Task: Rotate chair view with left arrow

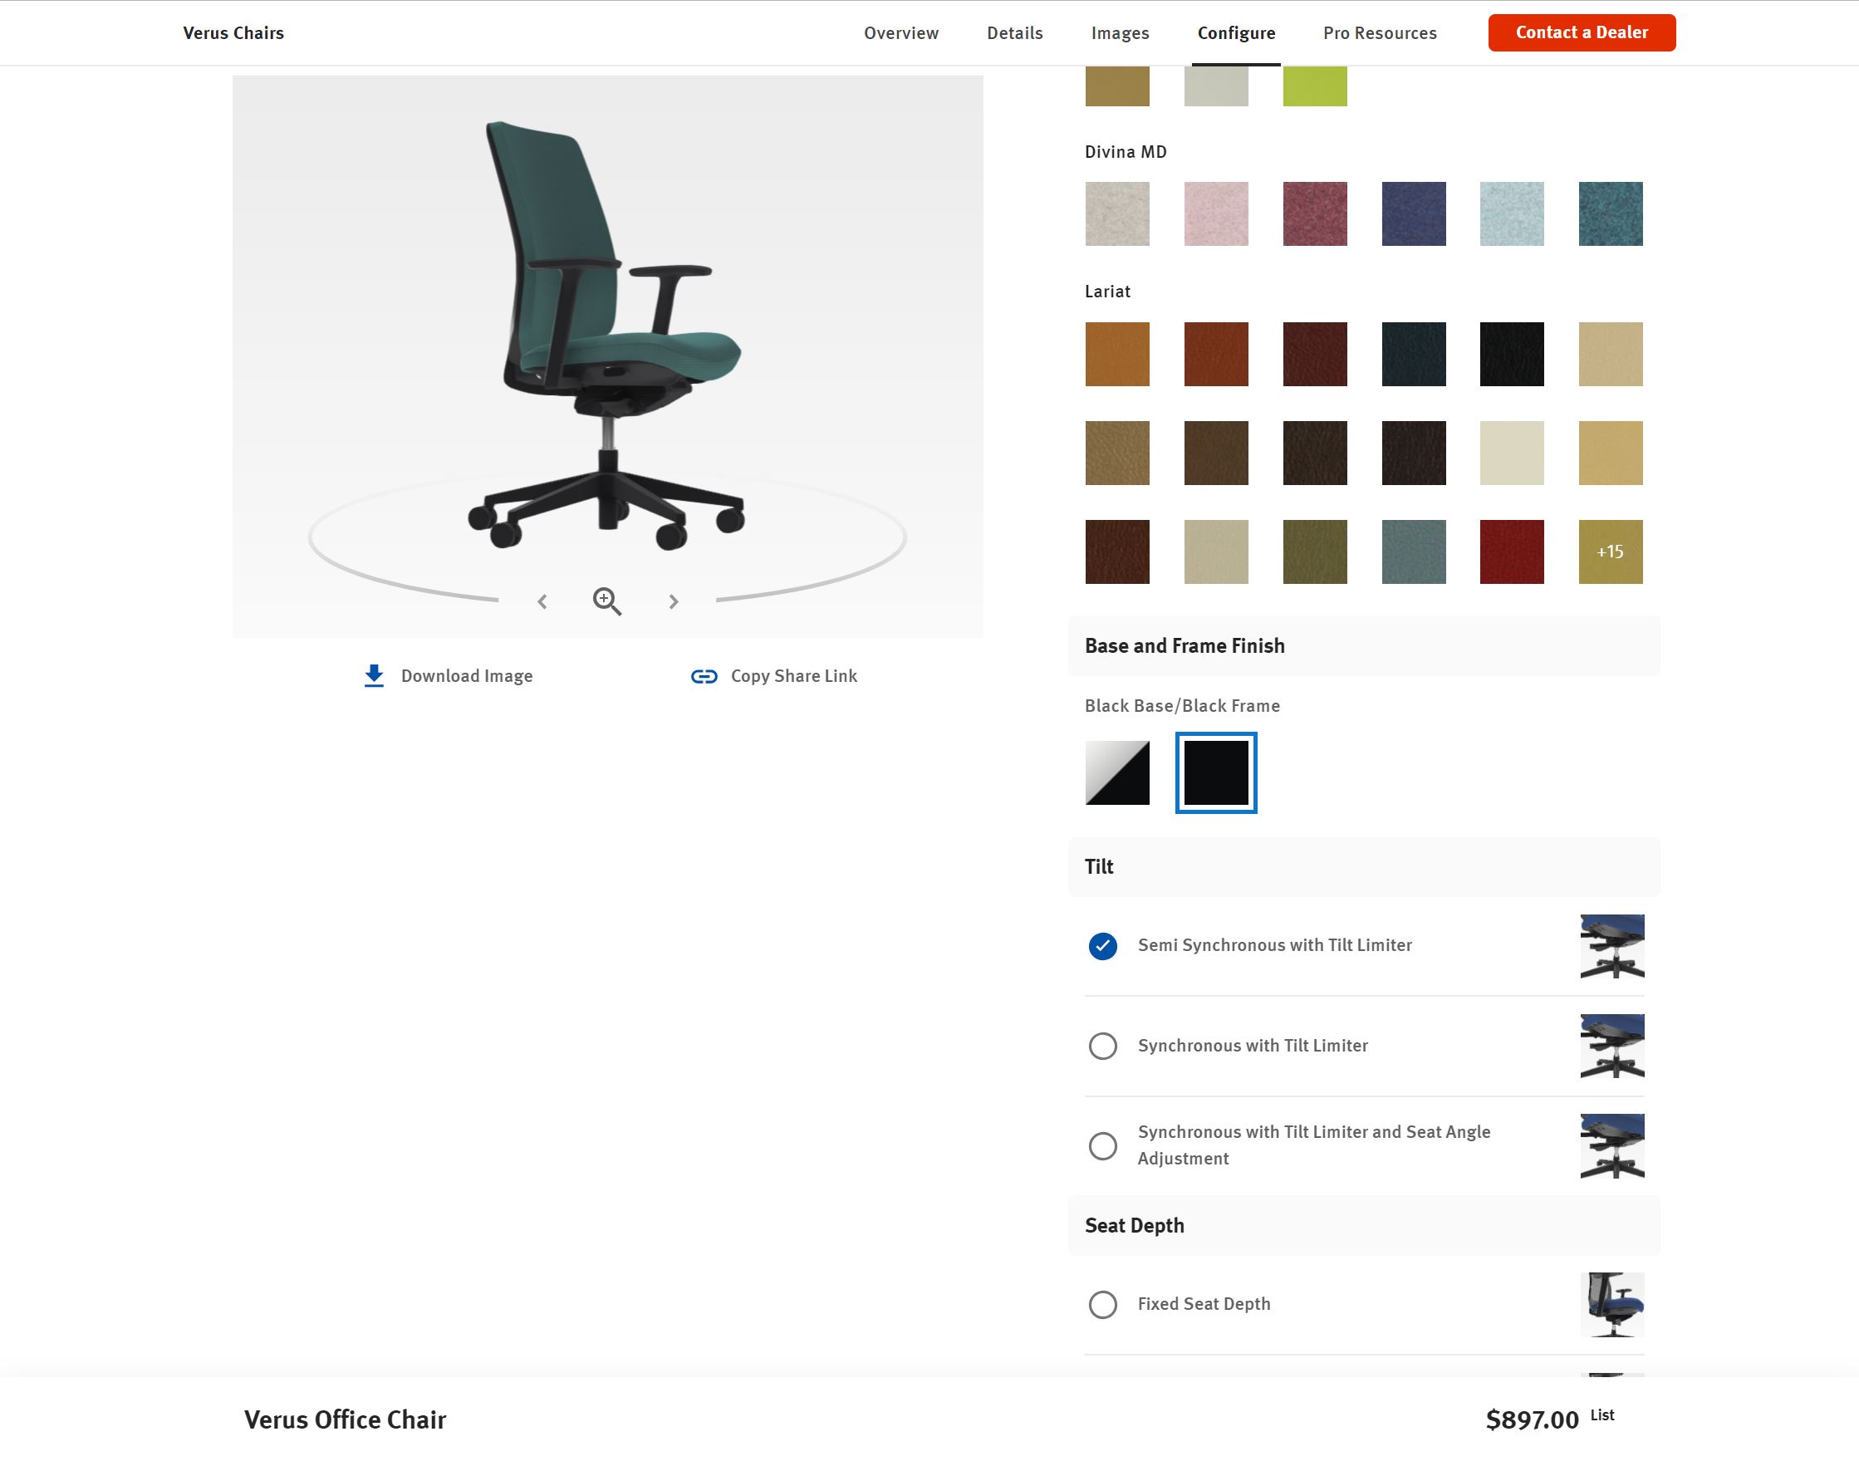Action: pyautogui.click(x=542, y=602)
